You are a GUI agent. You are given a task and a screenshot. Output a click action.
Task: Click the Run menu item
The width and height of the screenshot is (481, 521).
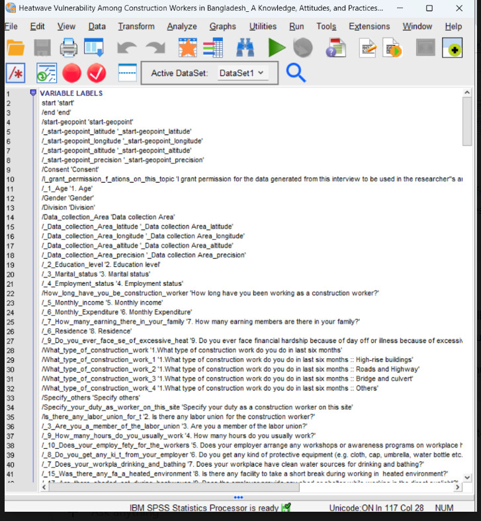[x=296, y=26]
